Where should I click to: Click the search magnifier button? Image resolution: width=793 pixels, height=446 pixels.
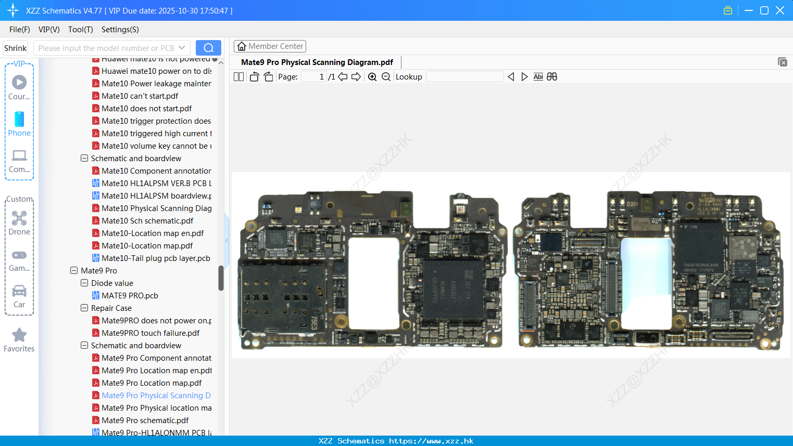click(208, 48)
